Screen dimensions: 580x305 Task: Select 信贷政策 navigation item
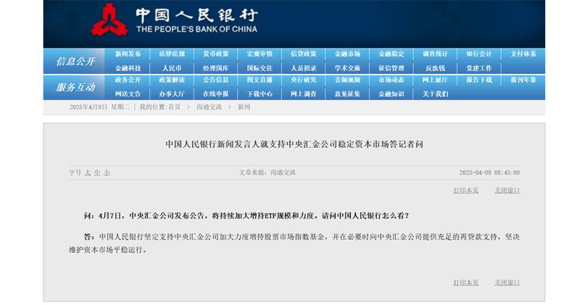[x=303, y=54]
